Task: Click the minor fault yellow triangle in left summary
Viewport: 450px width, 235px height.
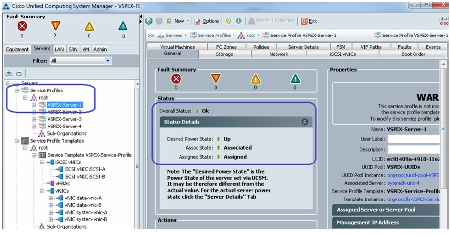Action: [89, 26]
